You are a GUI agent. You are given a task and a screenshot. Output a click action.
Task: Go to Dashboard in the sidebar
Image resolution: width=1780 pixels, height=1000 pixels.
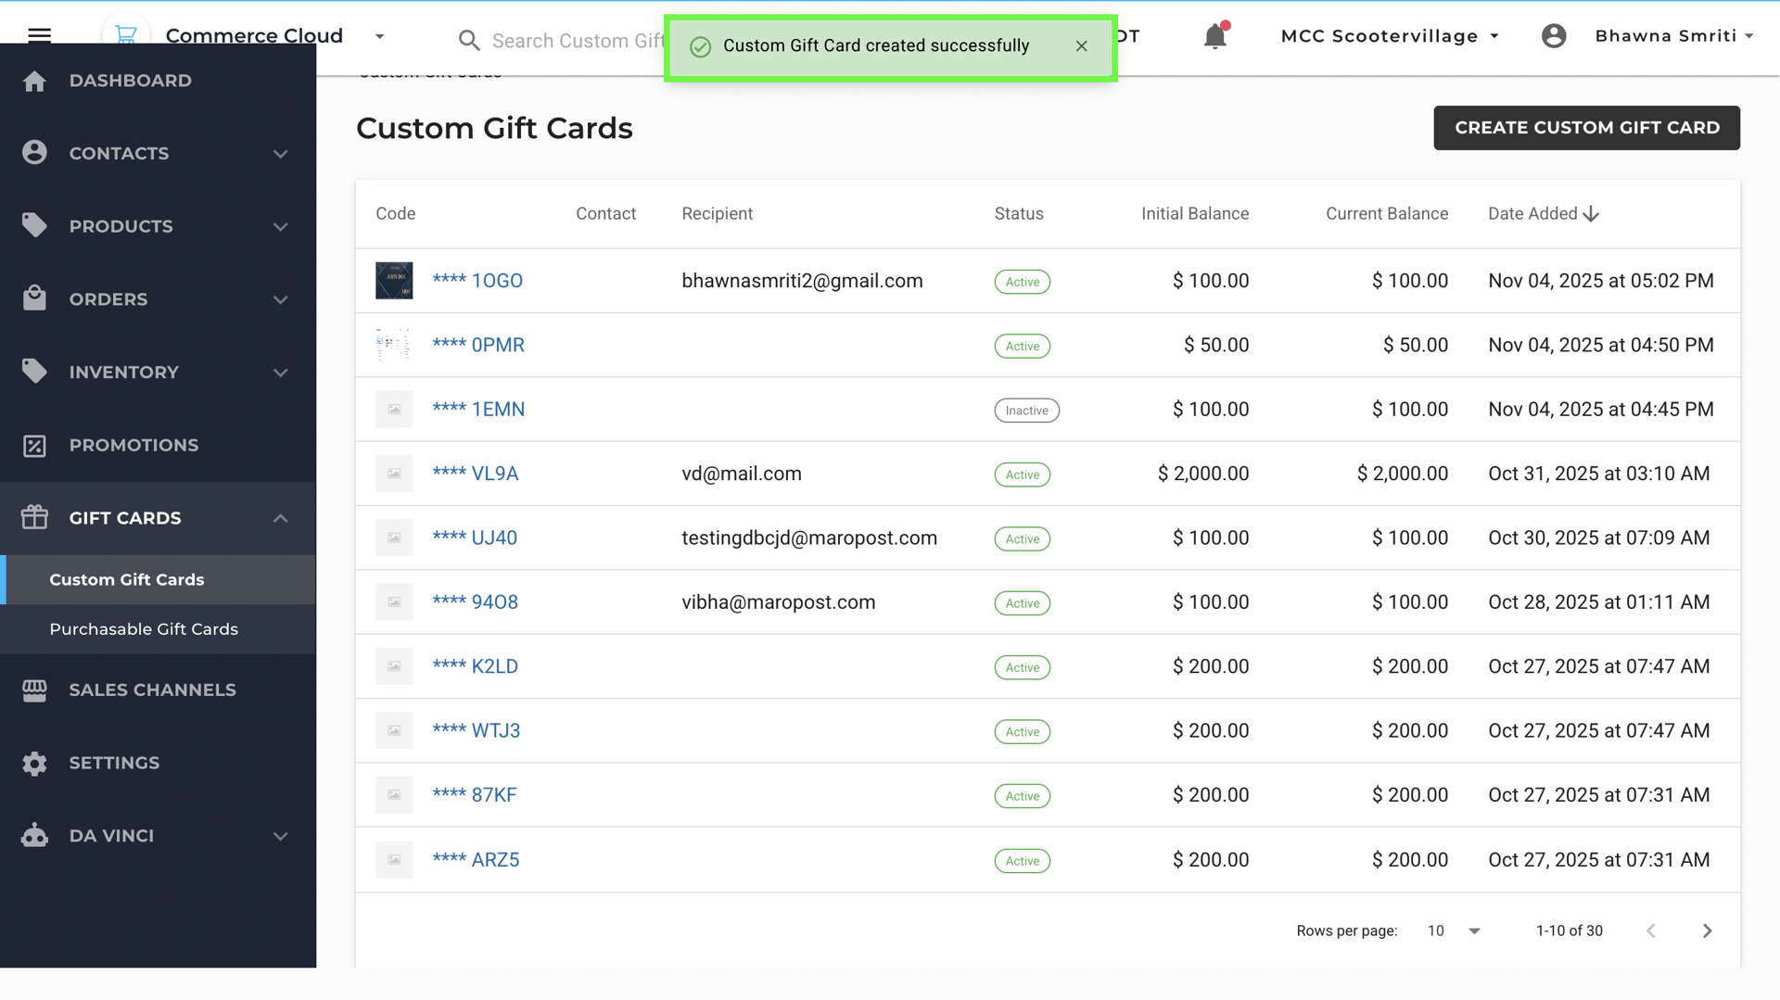click(130, 81)
